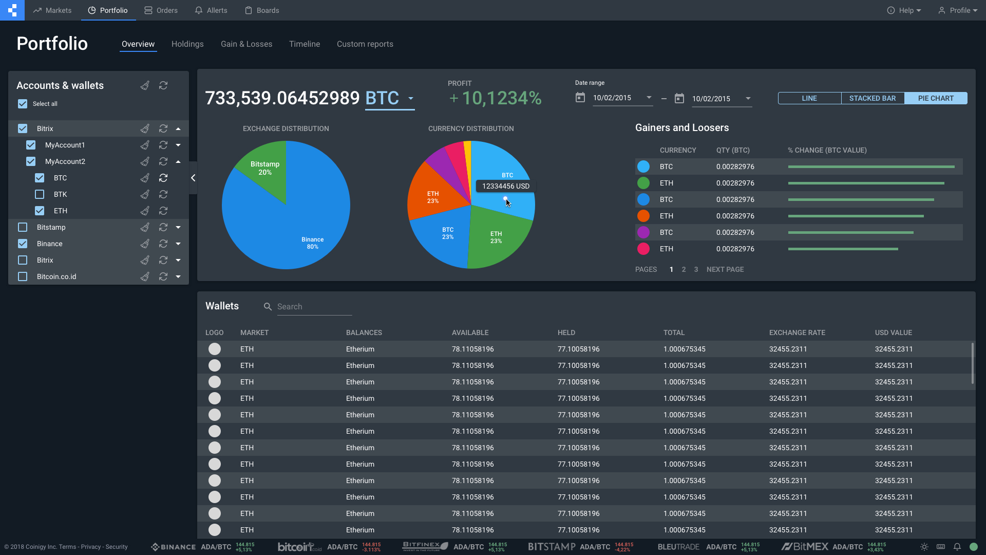This screenshot has height=555, width=986.
Task: Open notifications bell in the footer
Action: [957, 547]
